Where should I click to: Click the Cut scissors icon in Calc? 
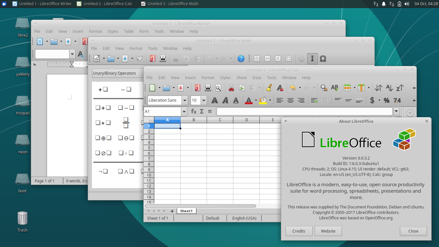pos(231,88)
